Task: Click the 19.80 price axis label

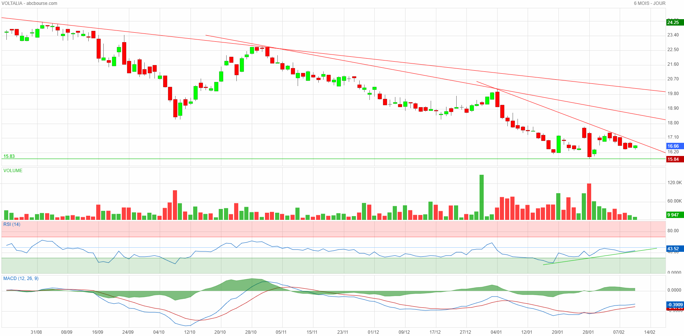Action: pyautogui.click(x=673, y=94)
